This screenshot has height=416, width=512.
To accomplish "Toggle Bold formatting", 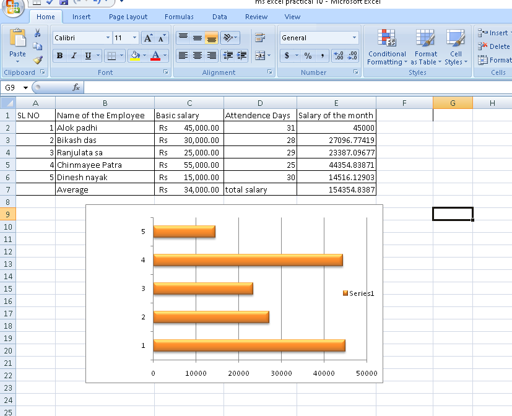I will 60,56.
